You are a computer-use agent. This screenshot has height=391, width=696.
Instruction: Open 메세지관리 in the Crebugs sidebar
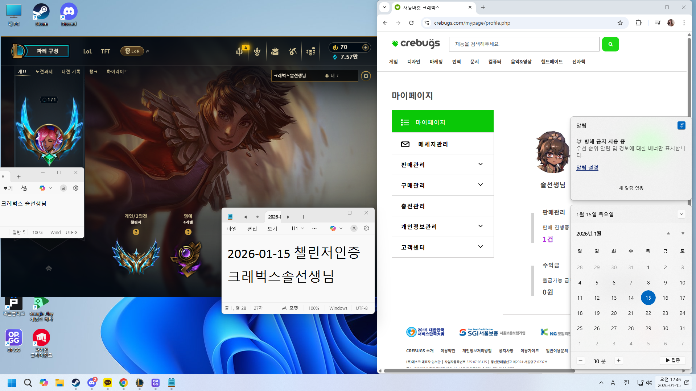[x=443, y=144]
